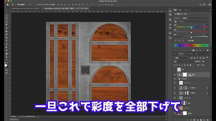Switch to the History tab
The image size is (216, 121).
click(x=188, y=10)
